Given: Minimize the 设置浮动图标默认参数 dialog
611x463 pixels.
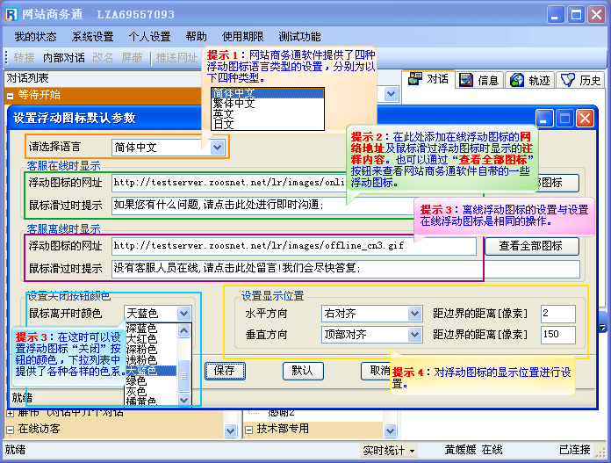Looking at the screenshot, I should pos(544,119).
